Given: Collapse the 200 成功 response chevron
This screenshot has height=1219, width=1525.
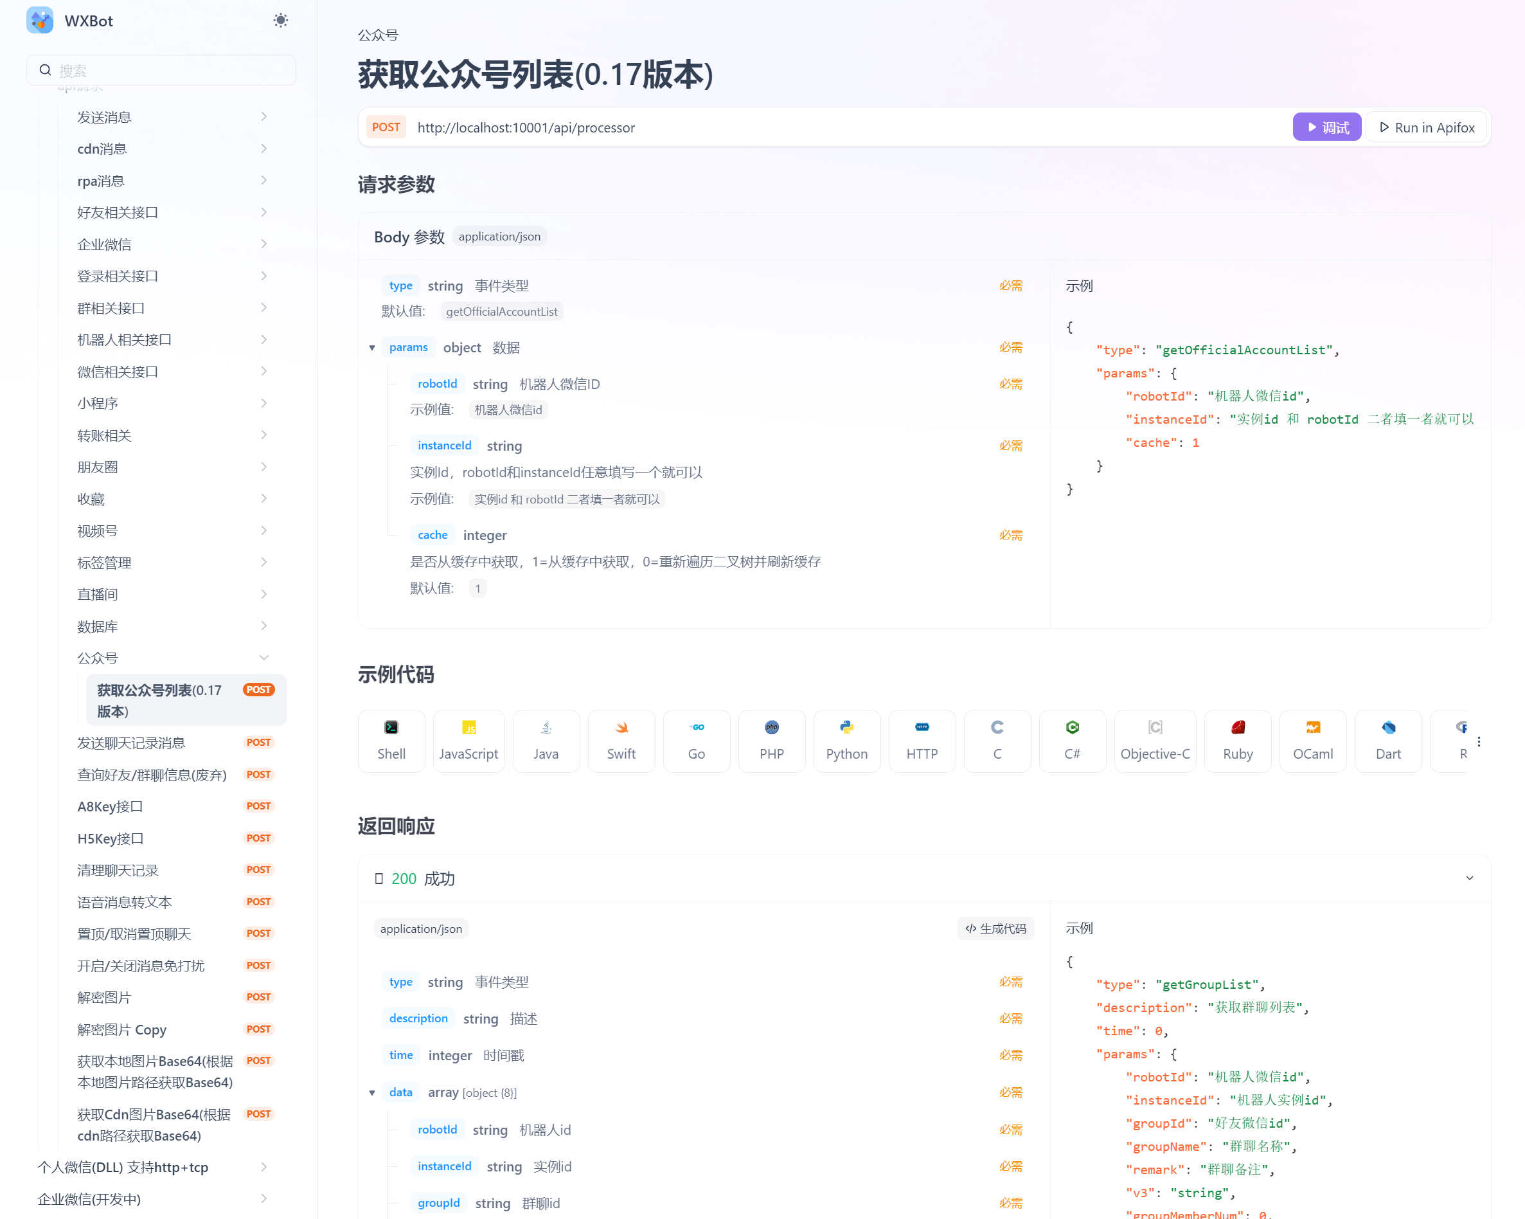Looking at the screenshot, I should (x=1470, y=878).
